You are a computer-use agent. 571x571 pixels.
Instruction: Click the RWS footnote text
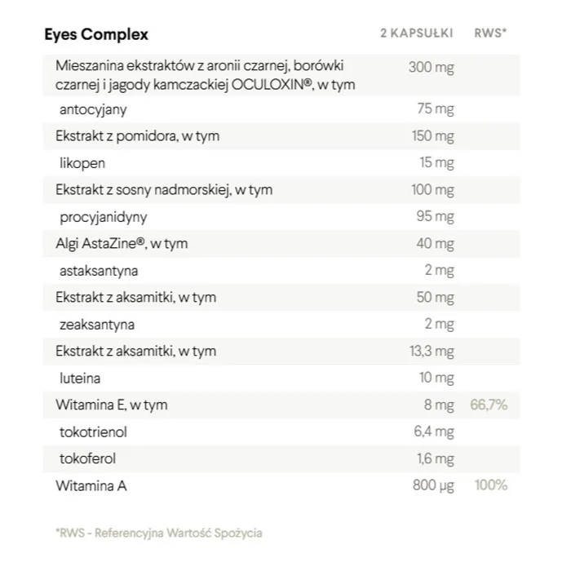(x=159, y=533)
